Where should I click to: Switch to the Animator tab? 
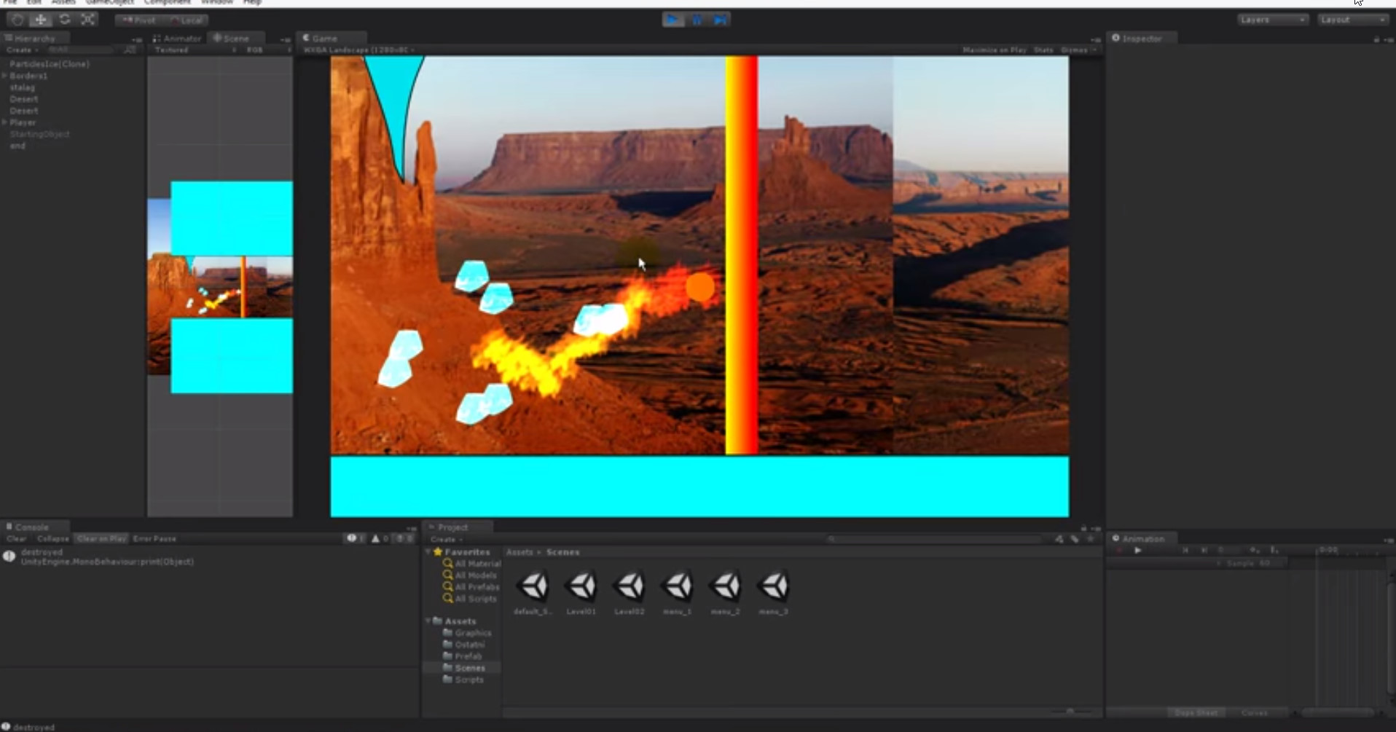(x=177, y=39)
